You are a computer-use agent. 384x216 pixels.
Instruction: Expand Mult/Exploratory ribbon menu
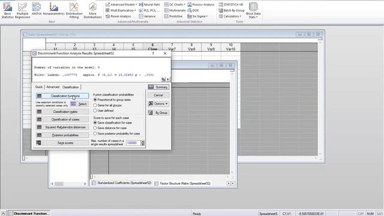coord(121,10)
